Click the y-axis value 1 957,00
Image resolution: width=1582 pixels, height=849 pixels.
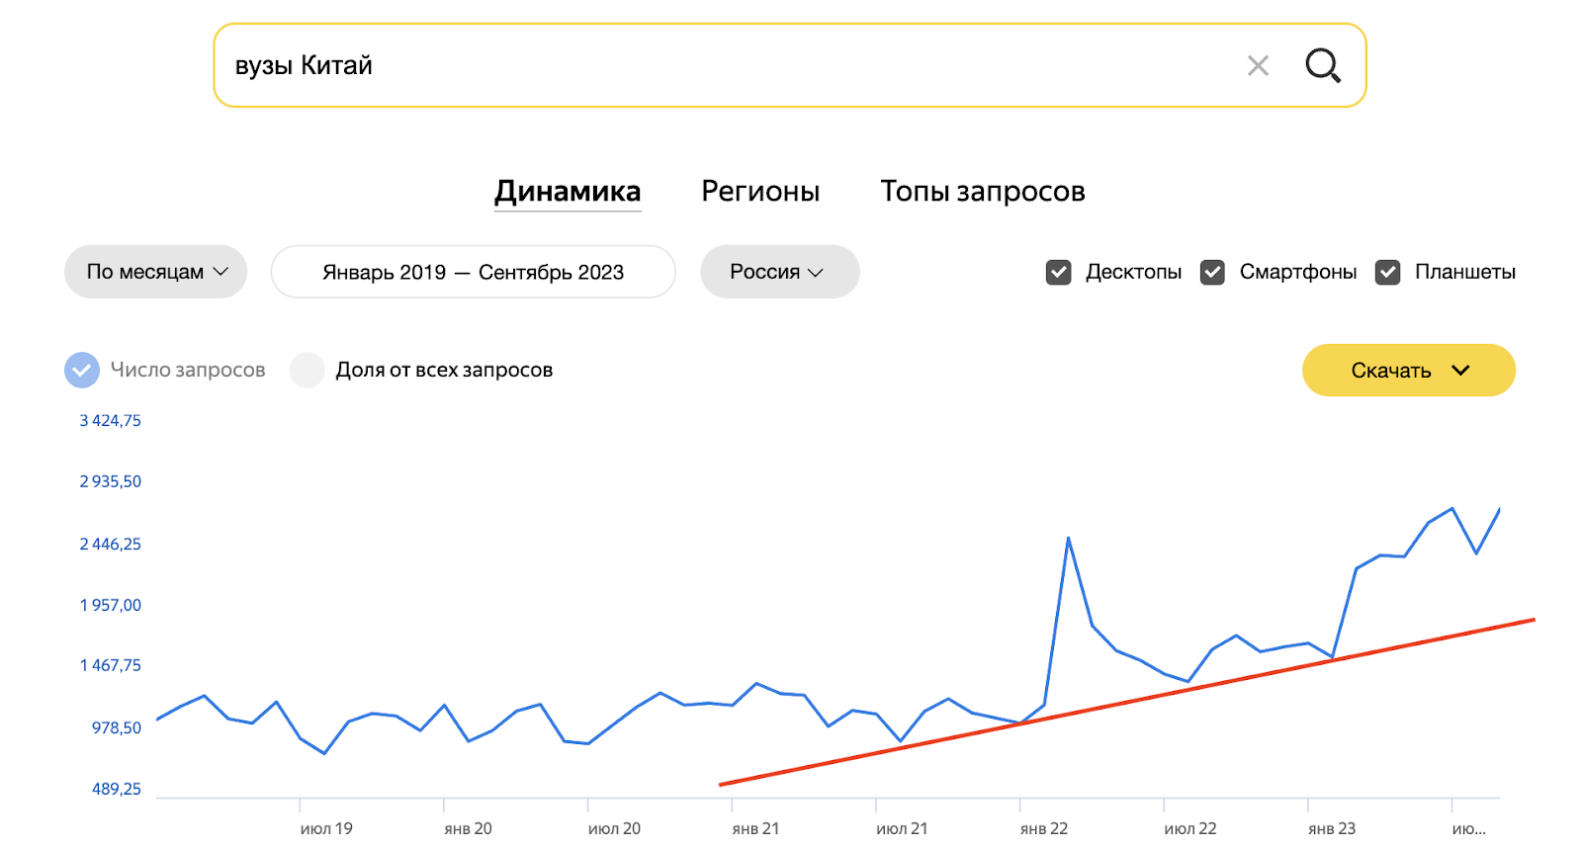point(111,605)
